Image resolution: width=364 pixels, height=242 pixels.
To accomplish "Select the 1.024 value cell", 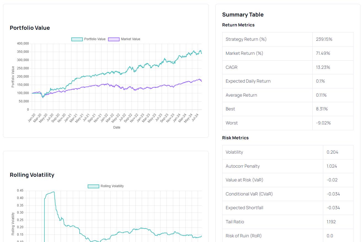I will (338, 166).
